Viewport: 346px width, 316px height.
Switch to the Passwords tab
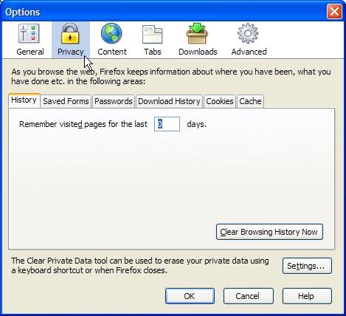pyautogui.click(x=114, y=101)
